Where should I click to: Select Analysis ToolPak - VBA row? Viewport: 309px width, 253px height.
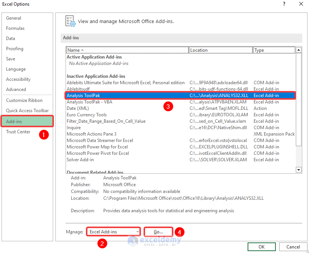[x=181, y=102]
